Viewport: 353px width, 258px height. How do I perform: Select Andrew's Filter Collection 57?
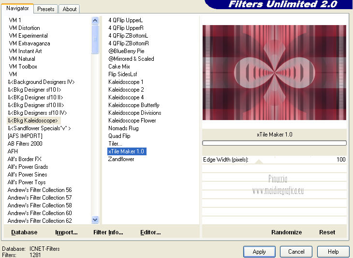click(x=40, y=198)
